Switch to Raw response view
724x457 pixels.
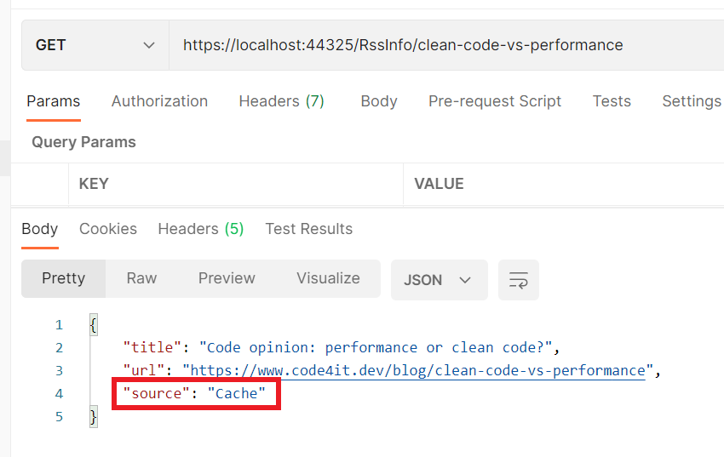click(x=141, y=278)
